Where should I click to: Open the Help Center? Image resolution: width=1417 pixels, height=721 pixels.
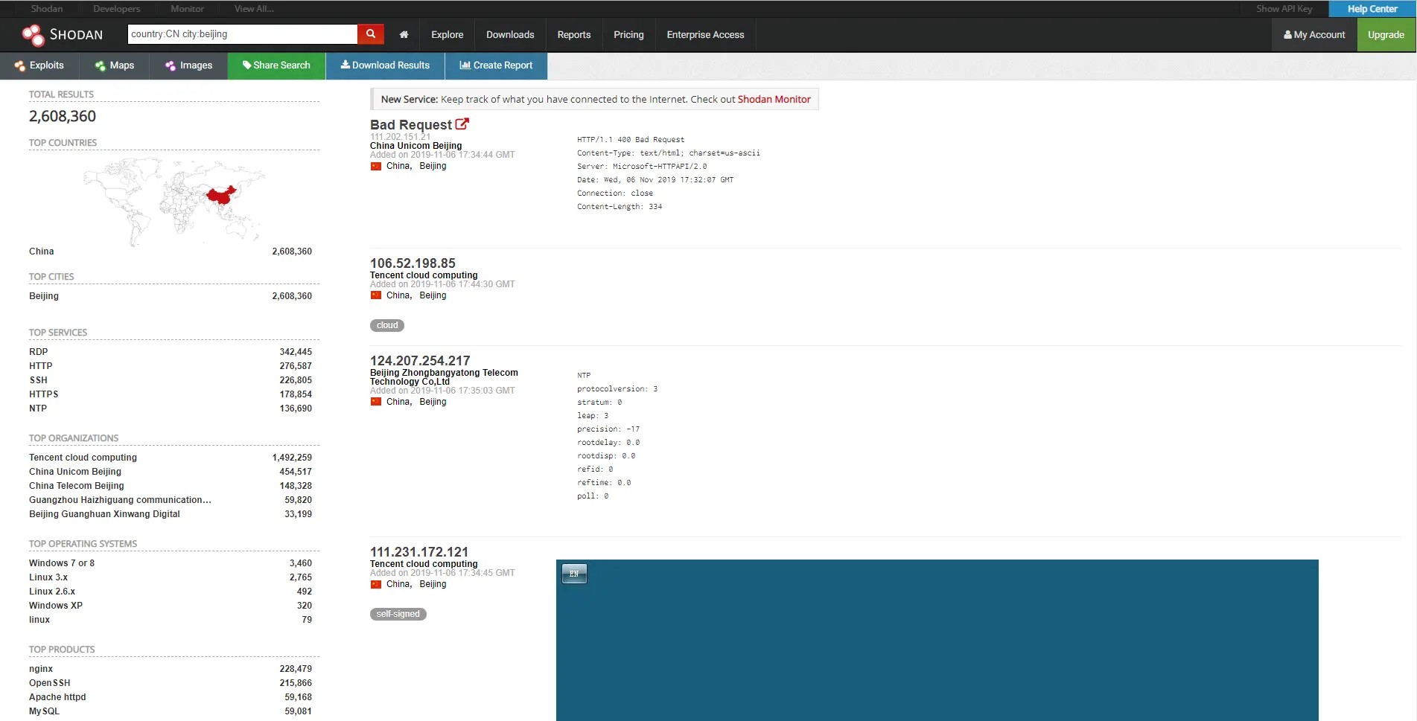[1372, 9]
